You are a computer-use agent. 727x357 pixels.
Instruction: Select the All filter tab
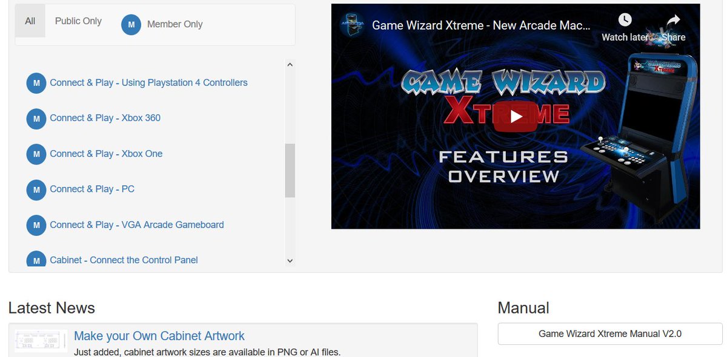[x=30, y=21]
